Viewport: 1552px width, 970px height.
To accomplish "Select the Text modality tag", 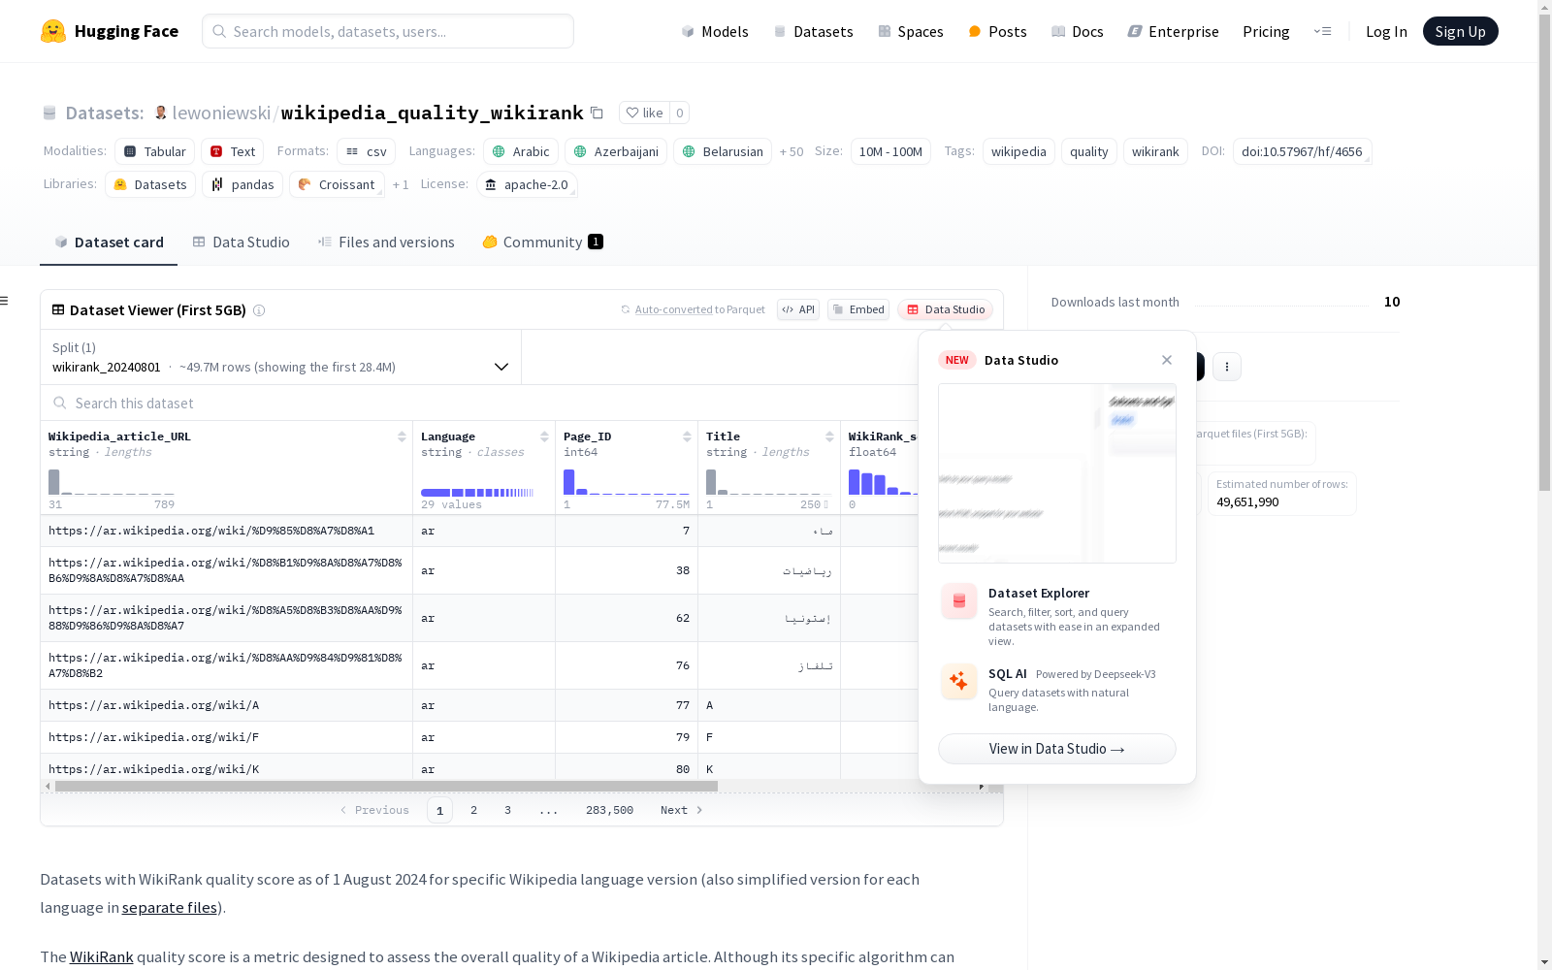I will pos(233,151).
